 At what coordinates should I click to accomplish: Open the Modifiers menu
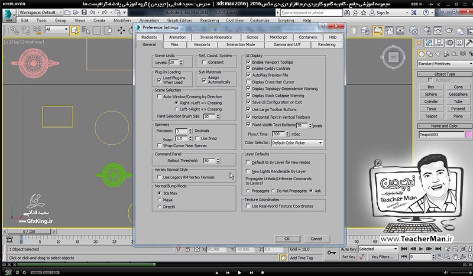tap(122, 21)
